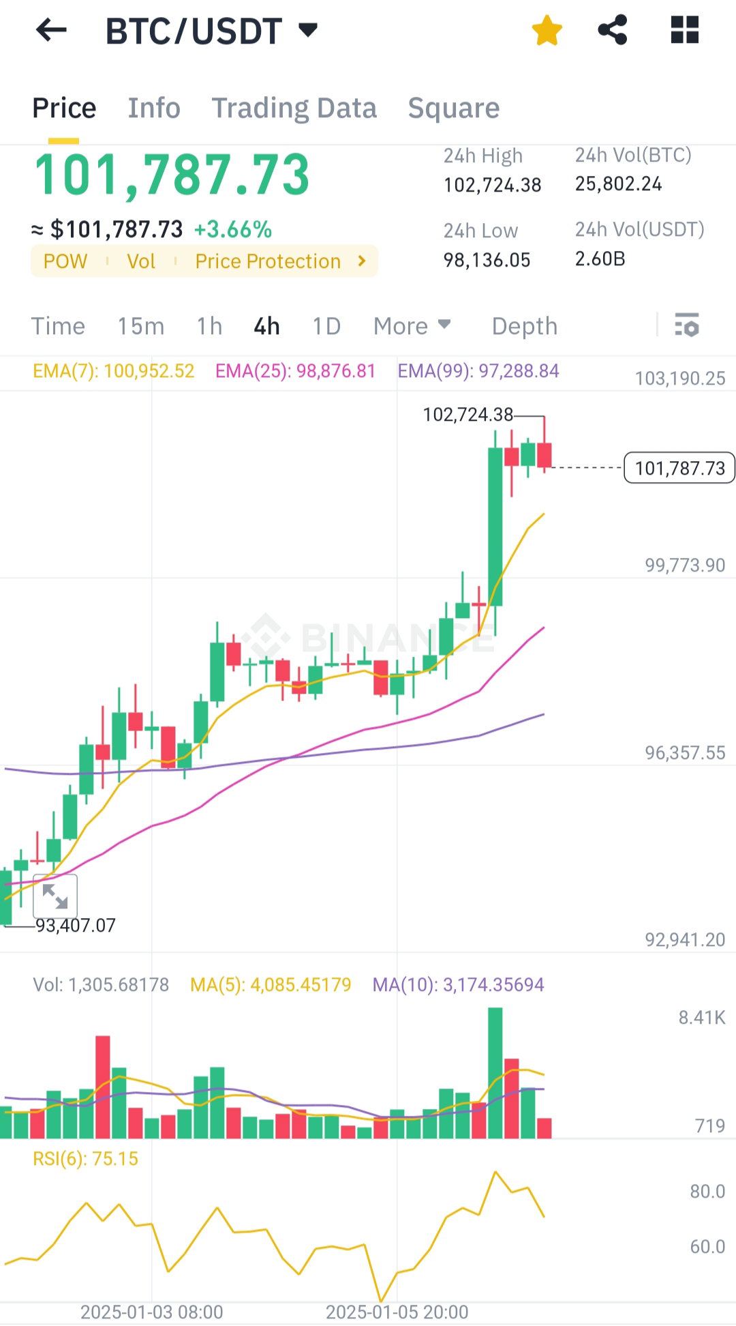Open the grid layout icon

pos(685,31)
